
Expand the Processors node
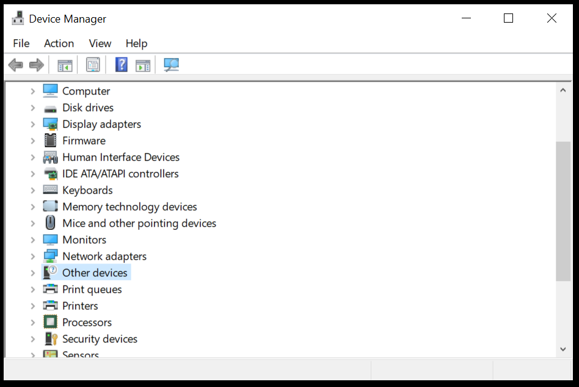[x=33, y=322]
